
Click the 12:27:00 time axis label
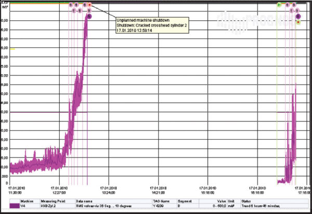point(59,190)
